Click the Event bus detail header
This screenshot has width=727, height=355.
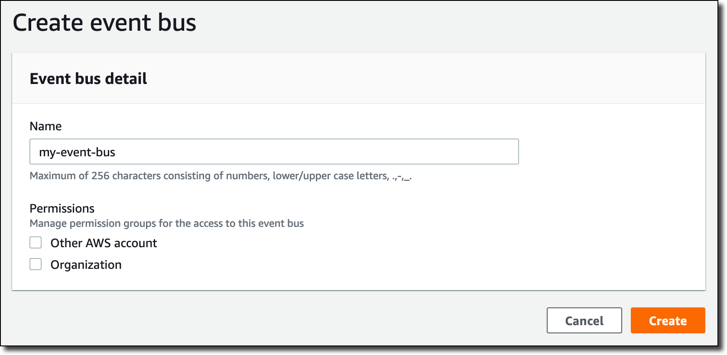(x=88, y=78)
